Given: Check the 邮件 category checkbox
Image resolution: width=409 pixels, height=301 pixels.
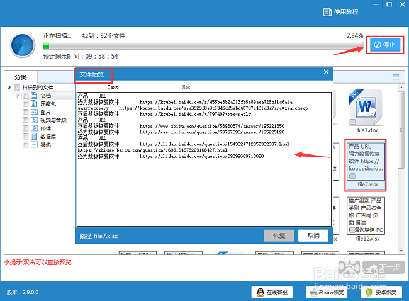Looking at the screenshot, I should point(25,128).
